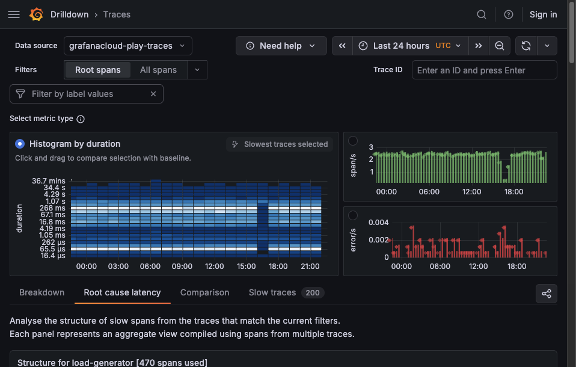Expand the Need help dropdown
This screenshot has height=367, width=576.
[x=281, y=45]
